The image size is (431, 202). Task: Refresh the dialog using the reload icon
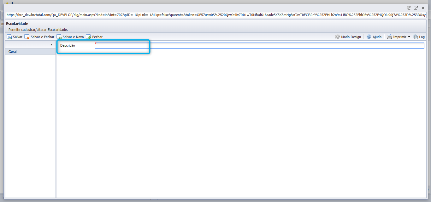[409, 8]
